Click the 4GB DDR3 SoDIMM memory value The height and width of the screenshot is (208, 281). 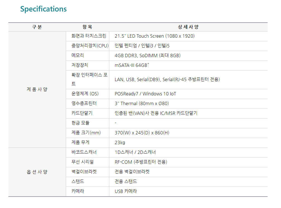pyautogui.click(x=147, y=55)
